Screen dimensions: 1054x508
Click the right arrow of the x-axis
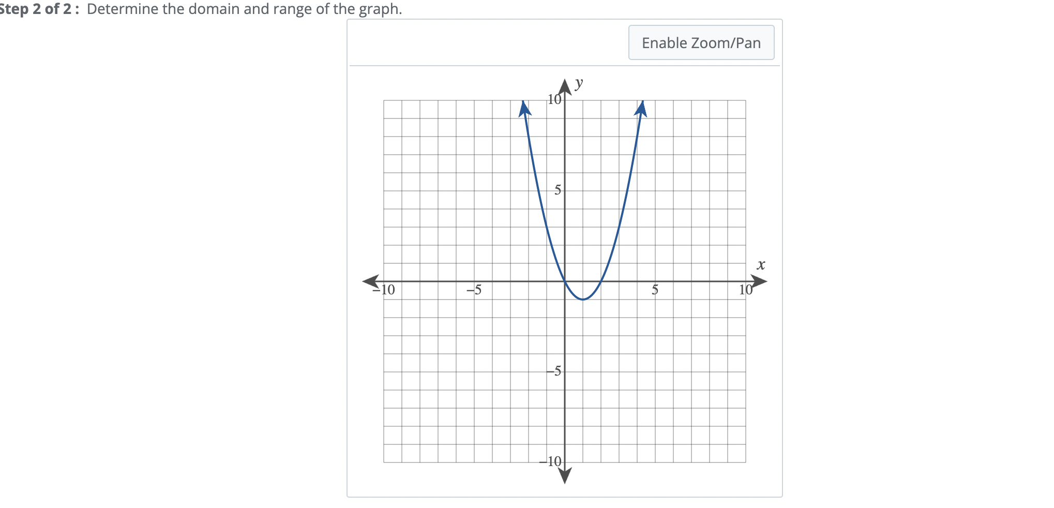click(759, 280)
